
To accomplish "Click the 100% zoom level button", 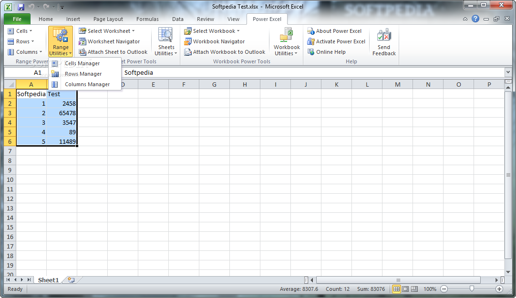I will coord(430,289).
